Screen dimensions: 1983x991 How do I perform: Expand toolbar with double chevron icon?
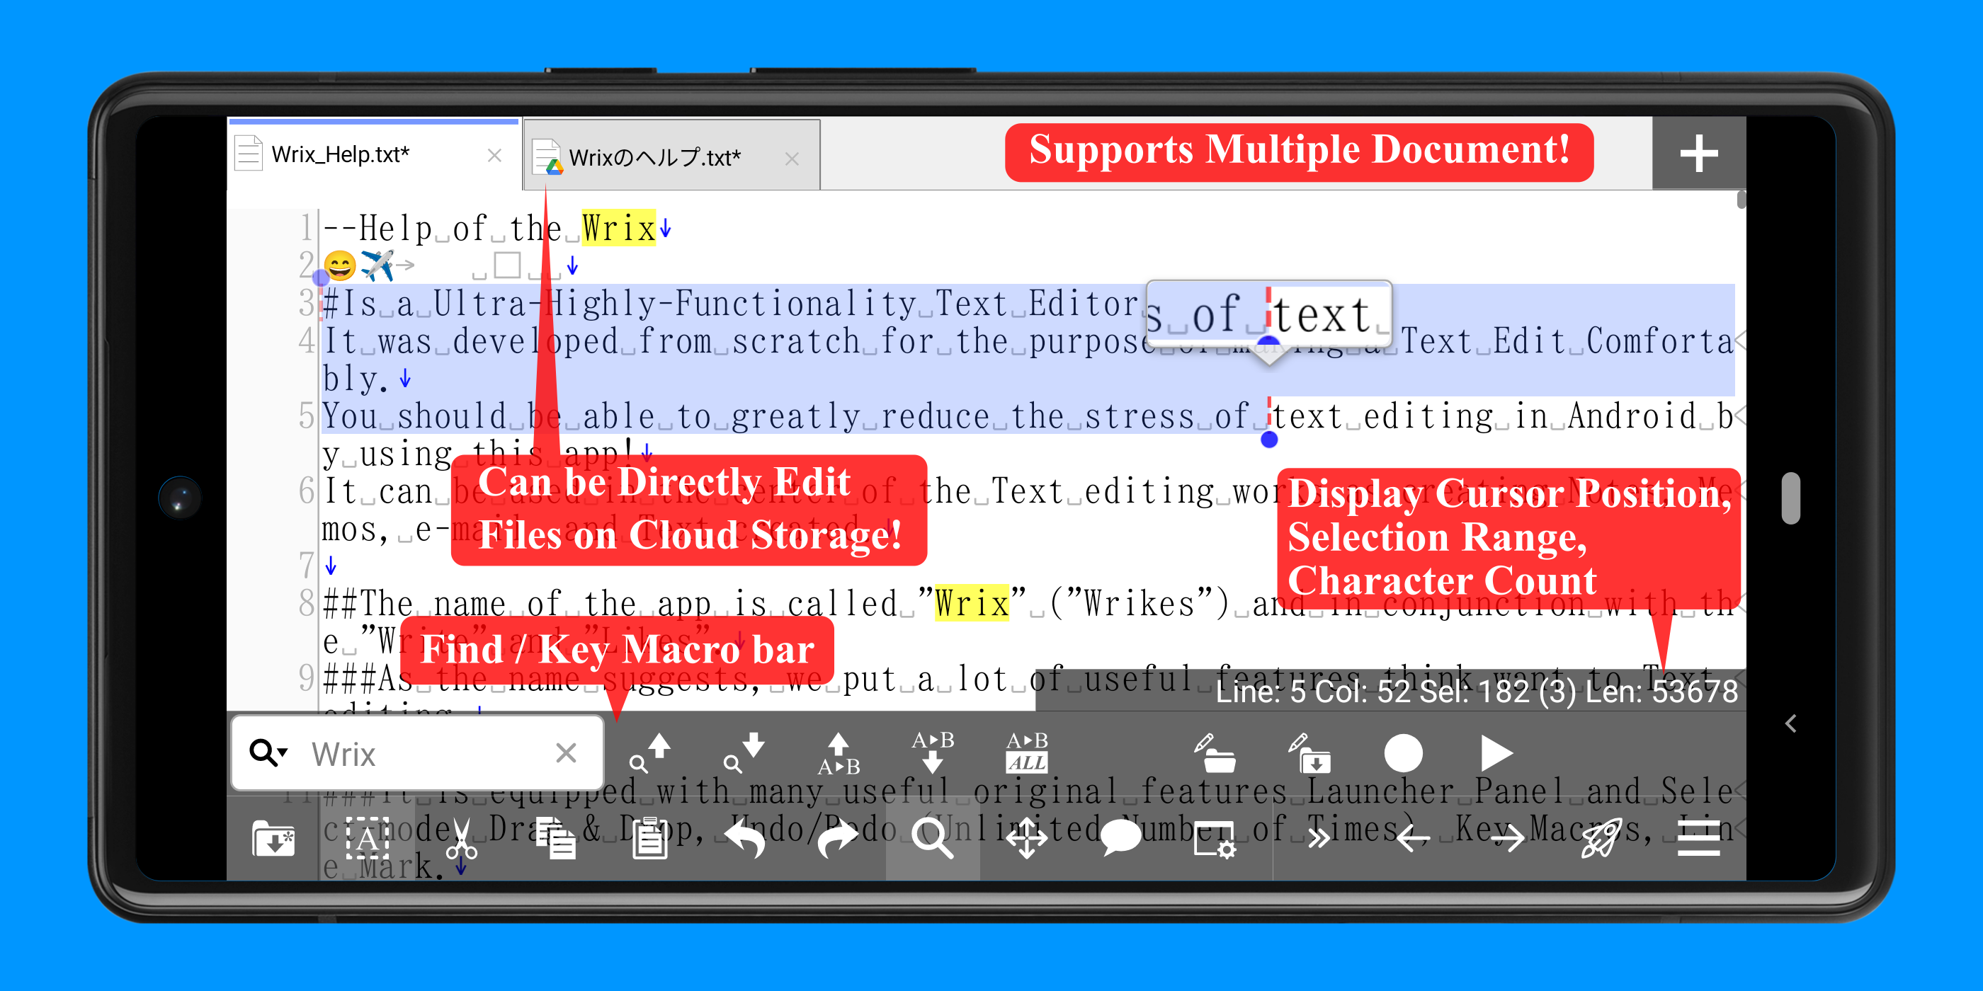click(x=1319, y=838)
